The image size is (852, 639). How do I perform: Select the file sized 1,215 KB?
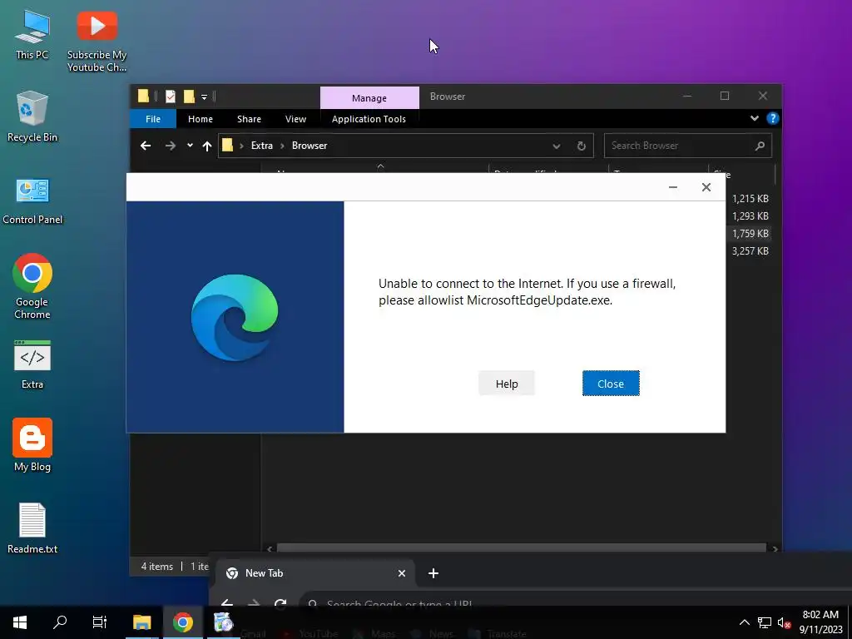750,199
